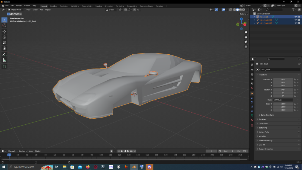This screenshot has height=170, width=302.
Task: Toggle camera view in the viewport
Action: (246, 42)
